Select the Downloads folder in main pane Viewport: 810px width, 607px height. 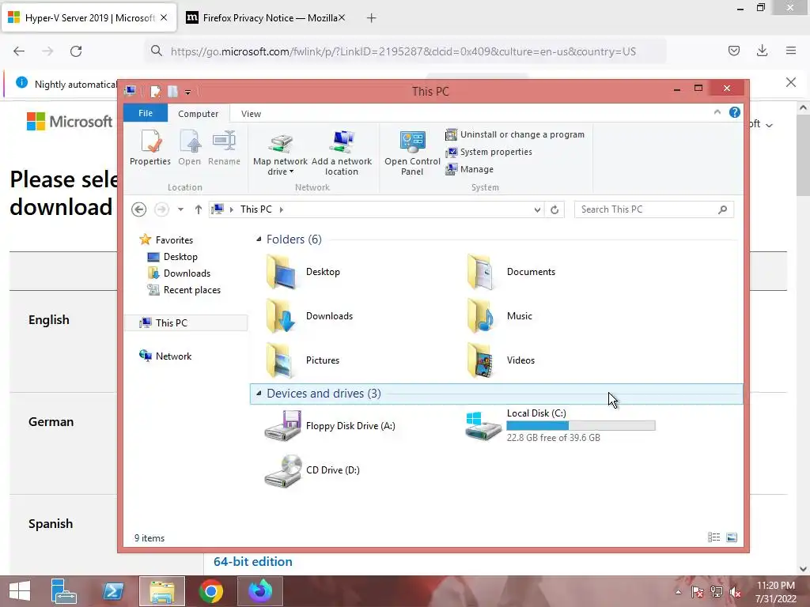309,316
